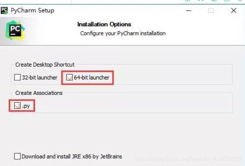
Task: Click the blog.csdn.net watermark link
Action: pos(187,158)
